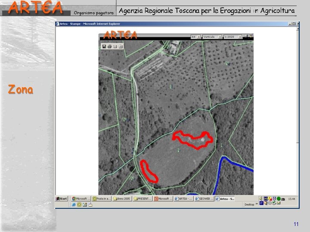
Task: Click the folder icon in floating map toolbar
Action: [x=121, y=46]
